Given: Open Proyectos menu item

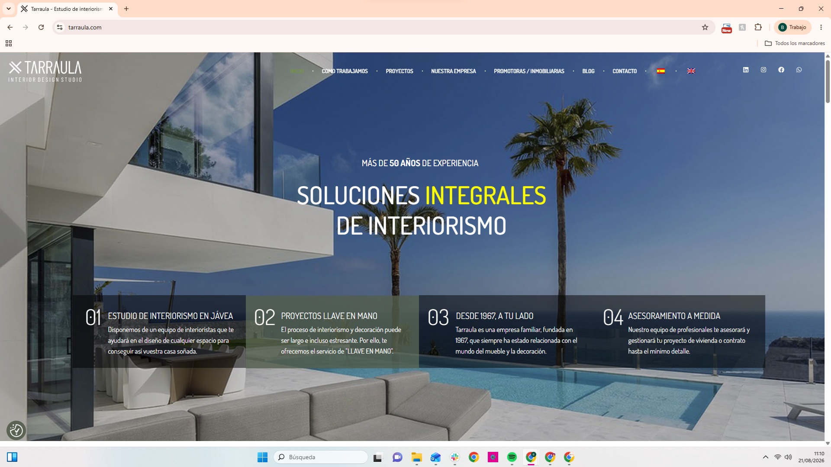Looking at the screenshot, I should 399,71.
